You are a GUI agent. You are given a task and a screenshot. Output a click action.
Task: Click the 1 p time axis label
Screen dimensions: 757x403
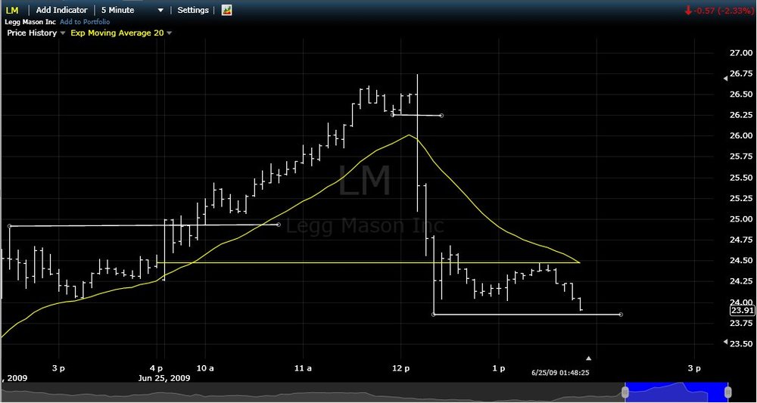(x=499, y=369)
